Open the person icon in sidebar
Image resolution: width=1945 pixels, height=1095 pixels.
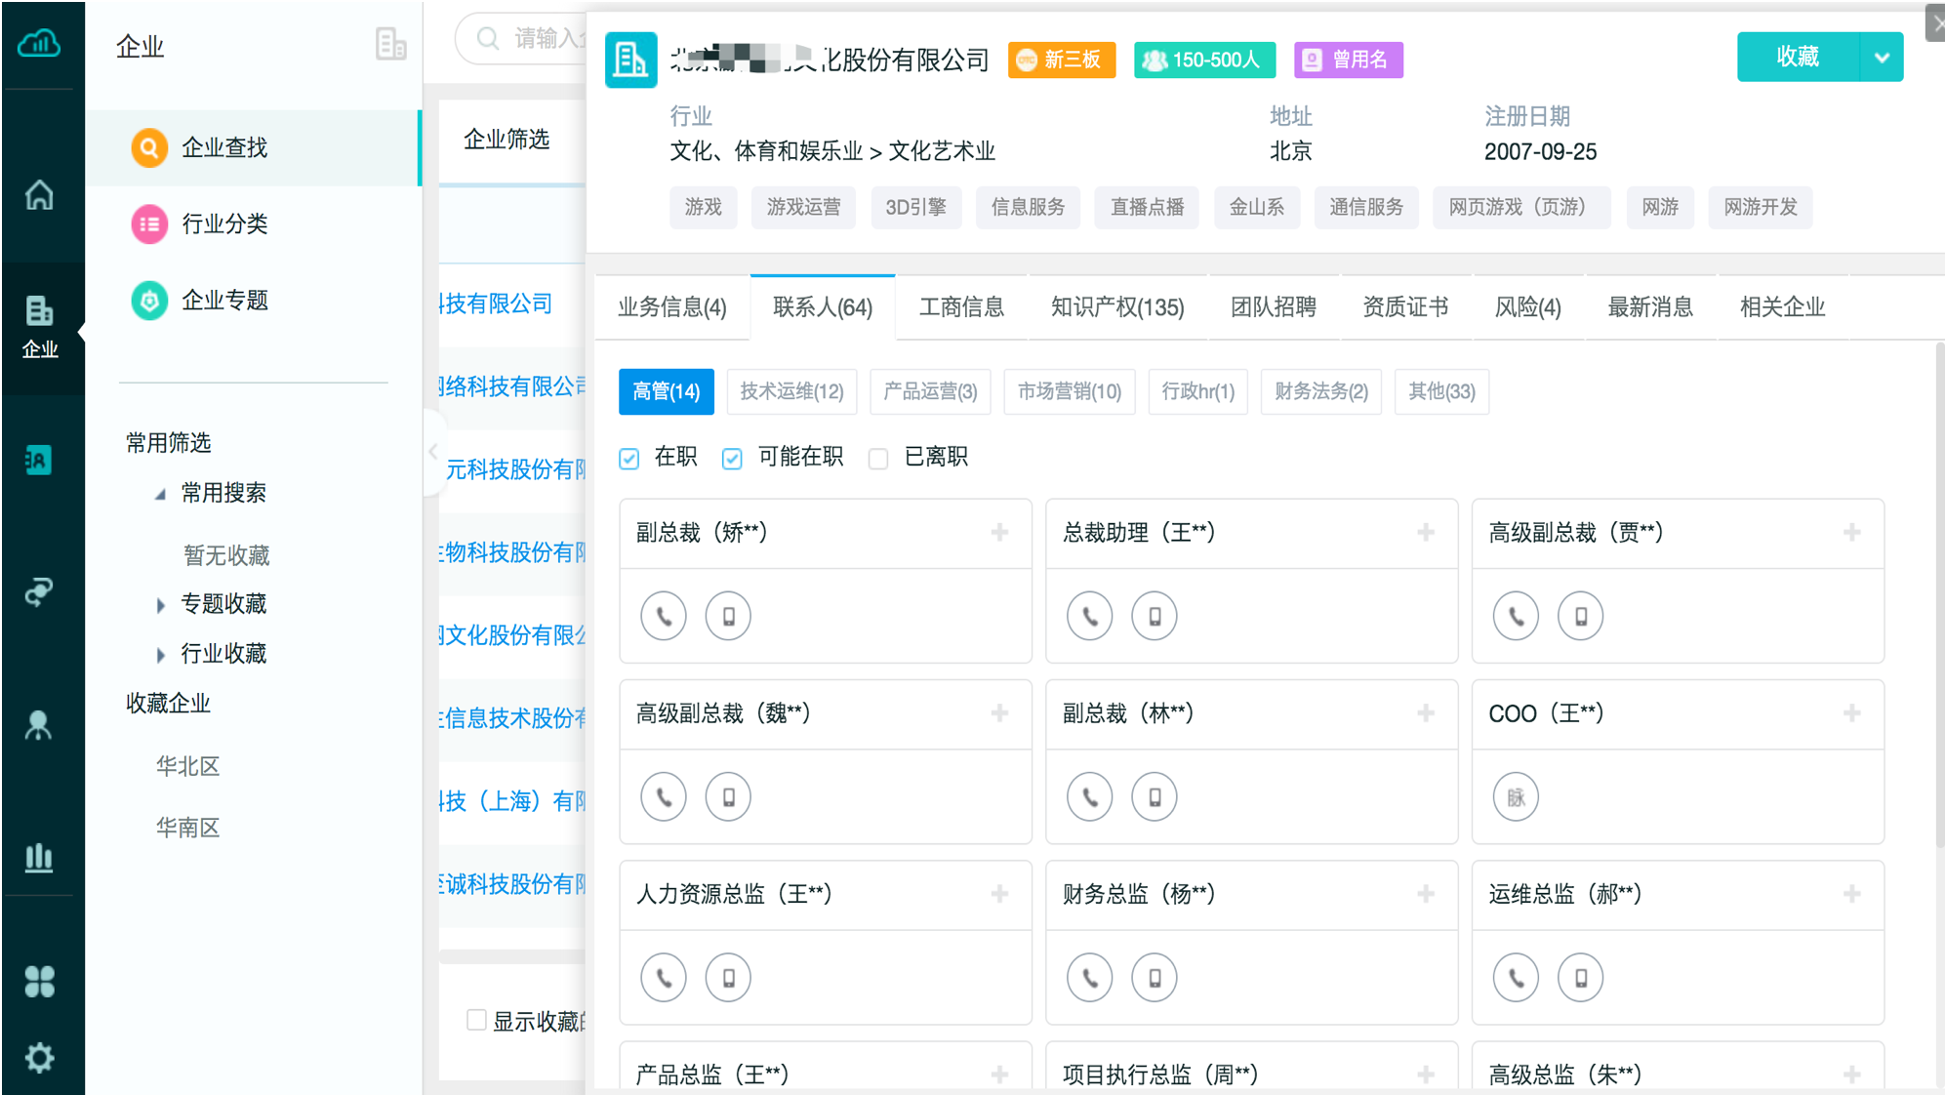coord(39,725)
